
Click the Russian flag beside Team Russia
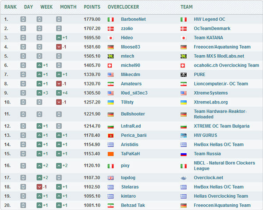184,154
